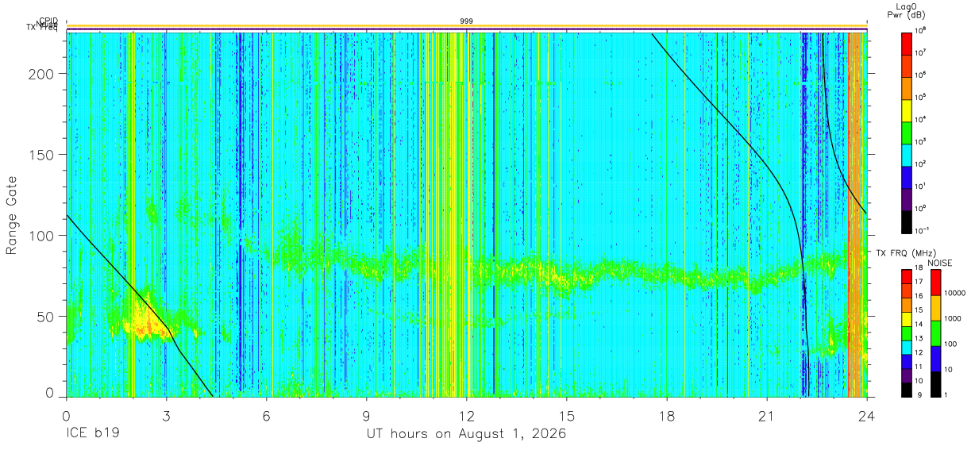This screenshot has height=450, width=975.
Task: Click the 'Range Gate' y-axis label
Action: click(12, 215)
